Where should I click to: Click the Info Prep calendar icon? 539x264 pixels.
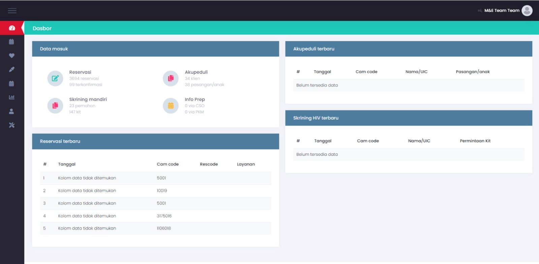click(x=171, y=106)
